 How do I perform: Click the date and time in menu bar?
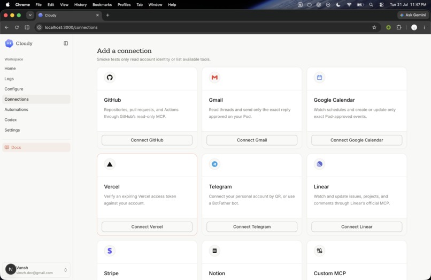(408, 5)
